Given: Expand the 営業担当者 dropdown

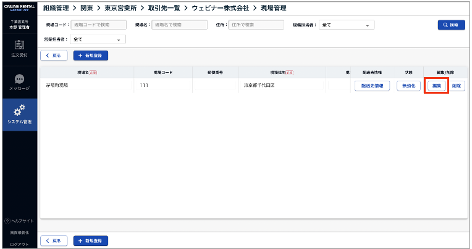Looking at the screenshot, I should coord(98,39).
